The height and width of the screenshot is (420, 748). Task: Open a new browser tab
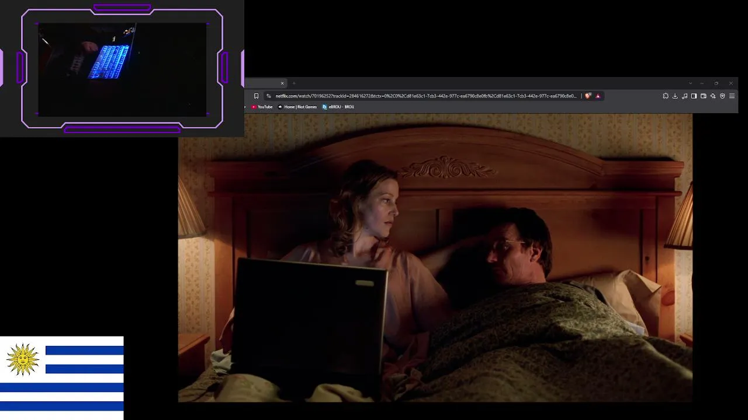point(294,83)
